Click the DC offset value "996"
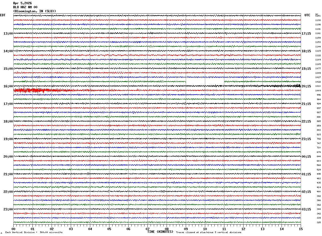This screenshot has height=236, width=322. click(319, 95)
